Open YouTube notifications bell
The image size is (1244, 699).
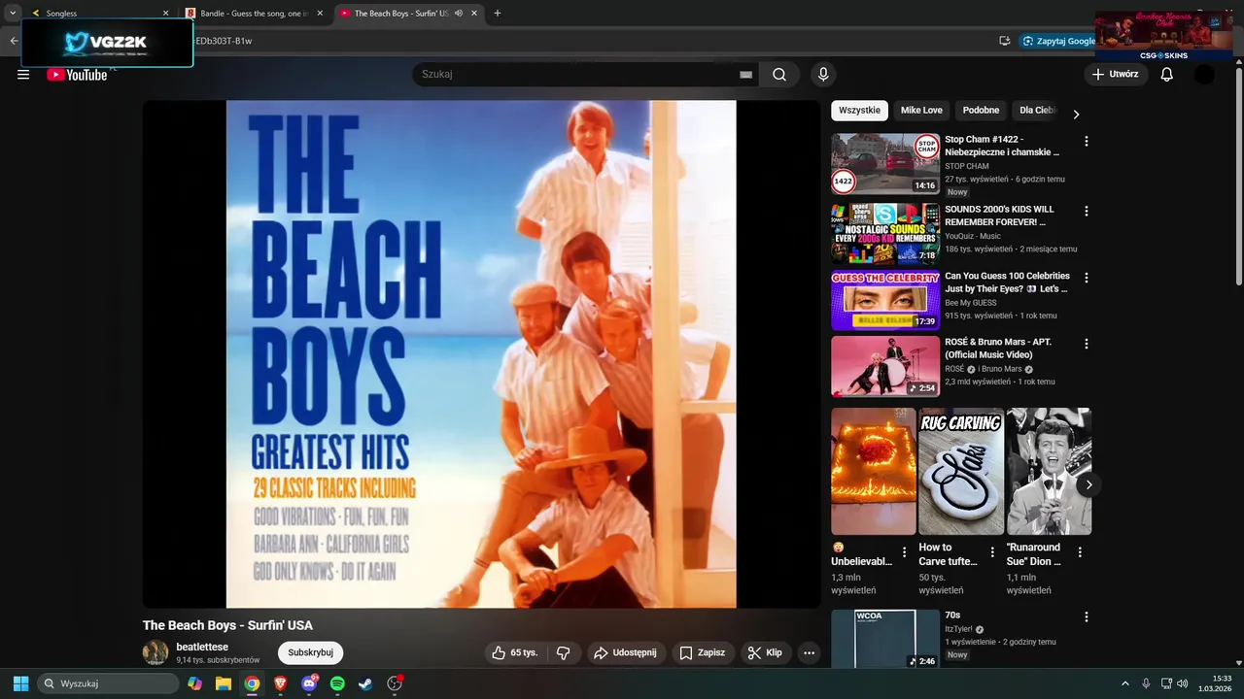tap(1167, 75)
